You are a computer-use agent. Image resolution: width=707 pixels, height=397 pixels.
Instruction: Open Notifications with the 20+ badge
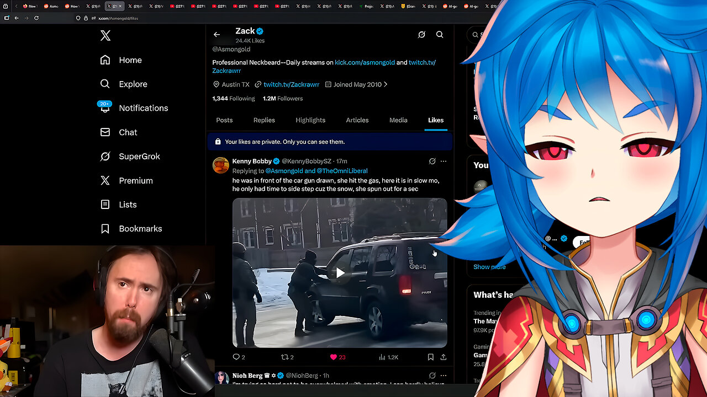(134, 108)
